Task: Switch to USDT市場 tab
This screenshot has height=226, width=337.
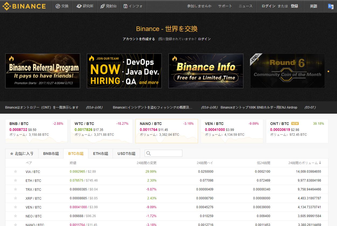Action: pos(126,154)
